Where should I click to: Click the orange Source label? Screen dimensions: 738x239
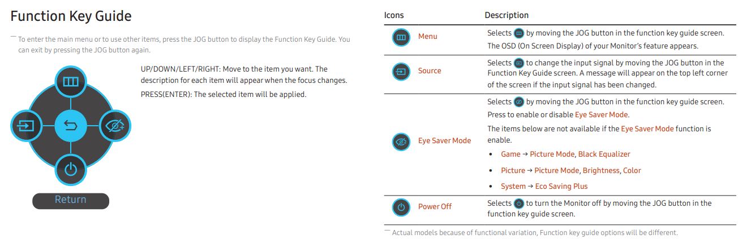coord(430,71)
